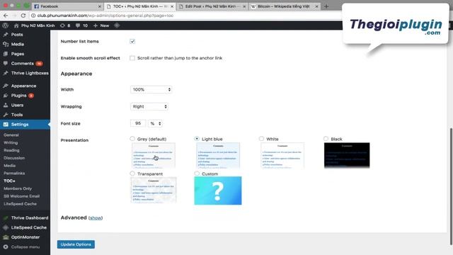This screenshot has width=453, height=255.
Task: Open Permalinks settings submenu item
Action: (14, 173)
